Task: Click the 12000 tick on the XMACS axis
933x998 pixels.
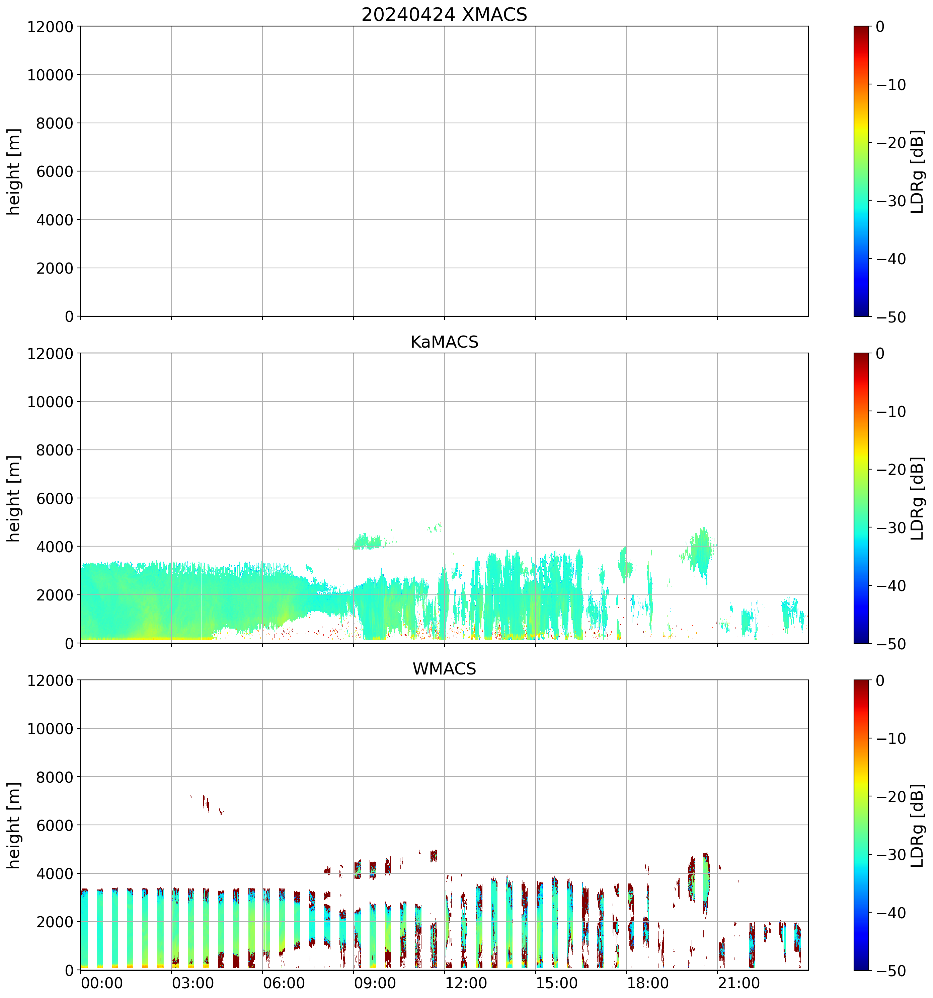Action: (50, 26)
